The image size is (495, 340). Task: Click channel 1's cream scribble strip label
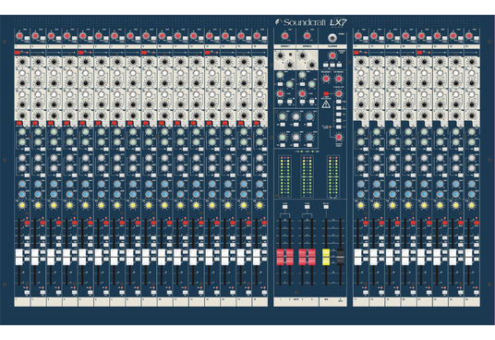[x=22, y=302]
